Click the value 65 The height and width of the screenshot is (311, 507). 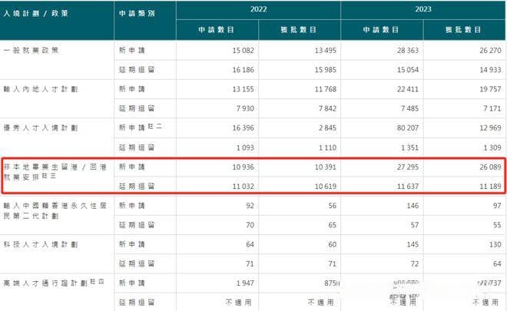333,225
